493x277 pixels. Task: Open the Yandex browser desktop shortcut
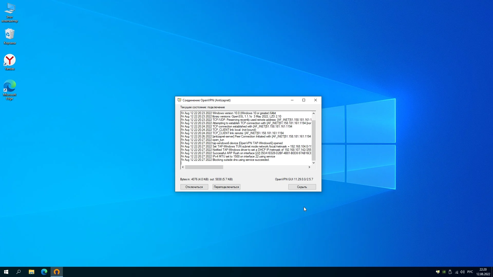click(x=10, y=62)
